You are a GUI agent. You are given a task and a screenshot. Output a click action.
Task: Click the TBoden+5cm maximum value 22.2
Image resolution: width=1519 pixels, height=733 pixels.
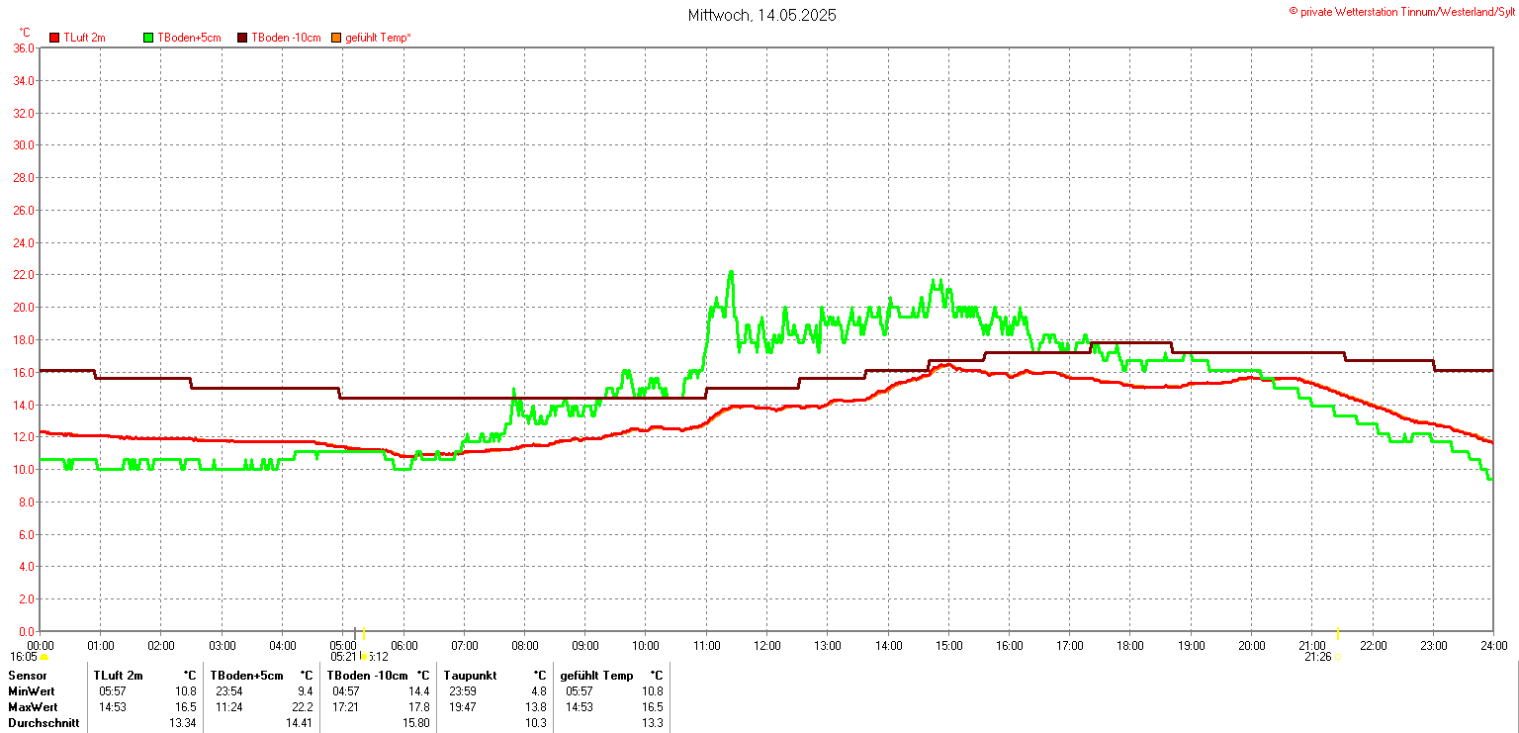click(303, 707)
